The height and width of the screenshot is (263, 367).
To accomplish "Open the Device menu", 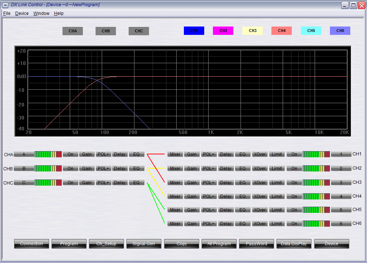I will point(22,13).
